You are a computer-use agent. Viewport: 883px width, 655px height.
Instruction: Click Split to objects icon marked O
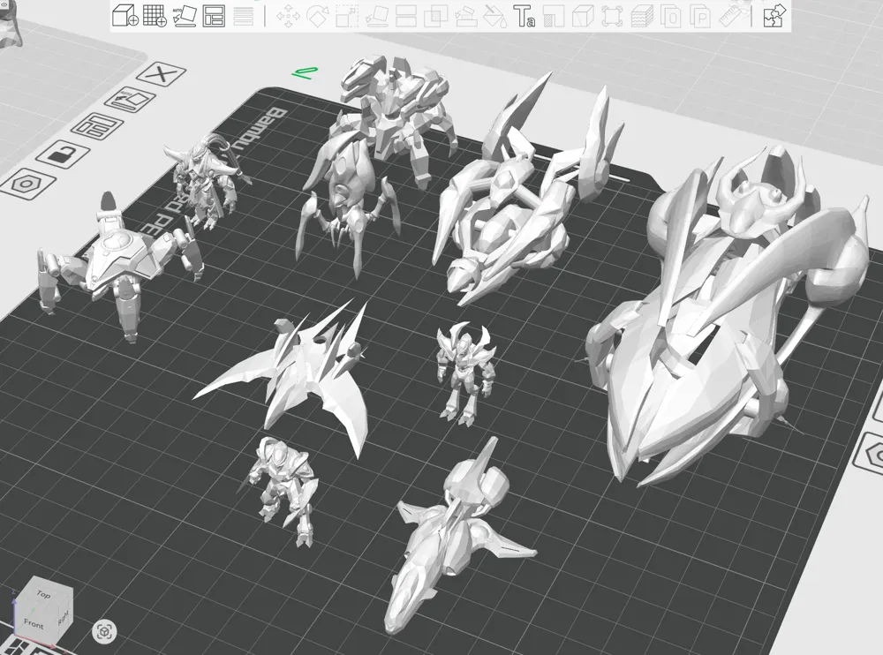point(671,17)
